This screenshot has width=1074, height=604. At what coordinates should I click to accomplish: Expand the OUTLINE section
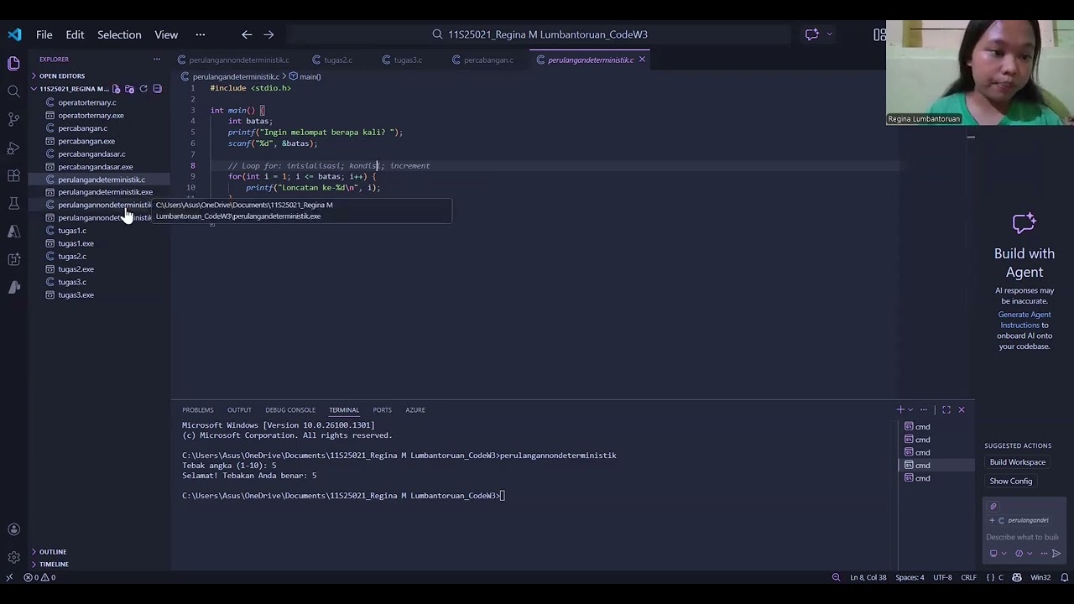(x=52, y=552)
